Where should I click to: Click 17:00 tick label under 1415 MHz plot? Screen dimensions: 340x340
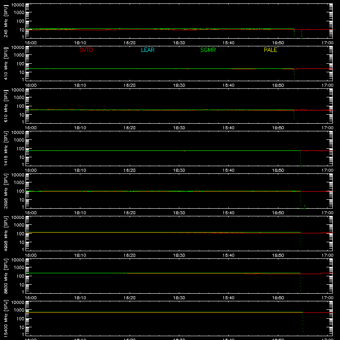(x=327, y=170)
